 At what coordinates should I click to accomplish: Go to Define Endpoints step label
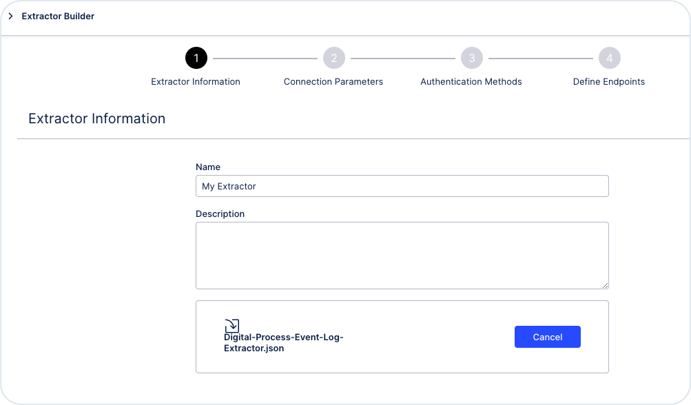(608, 81)
